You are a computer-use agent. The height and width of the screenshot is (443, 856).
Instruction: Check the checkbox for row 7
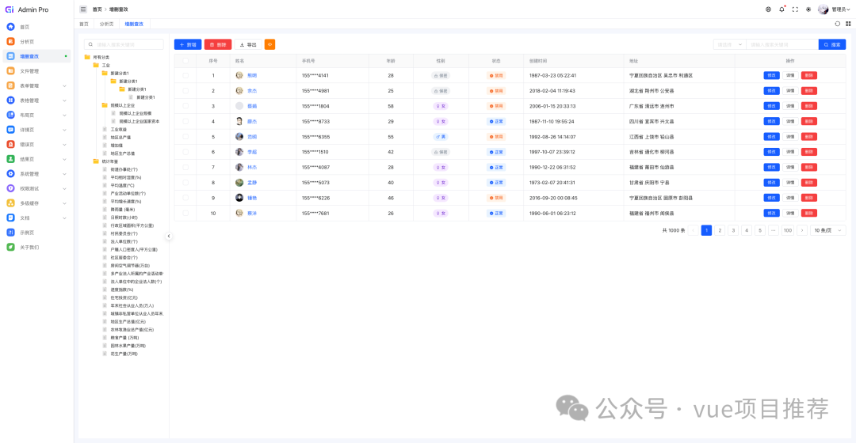(185, 167)
